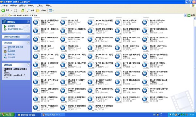Expand the 文件和文件夹任务 panel
The height and width of the screenshot is (117, 196).
point(28,36)
